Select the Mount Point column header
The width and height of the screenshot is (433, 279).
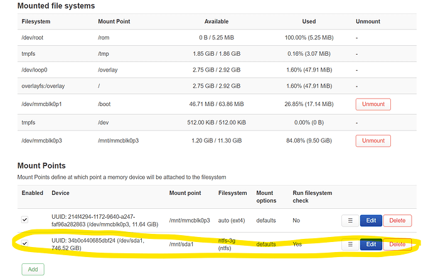pos(114,21)
